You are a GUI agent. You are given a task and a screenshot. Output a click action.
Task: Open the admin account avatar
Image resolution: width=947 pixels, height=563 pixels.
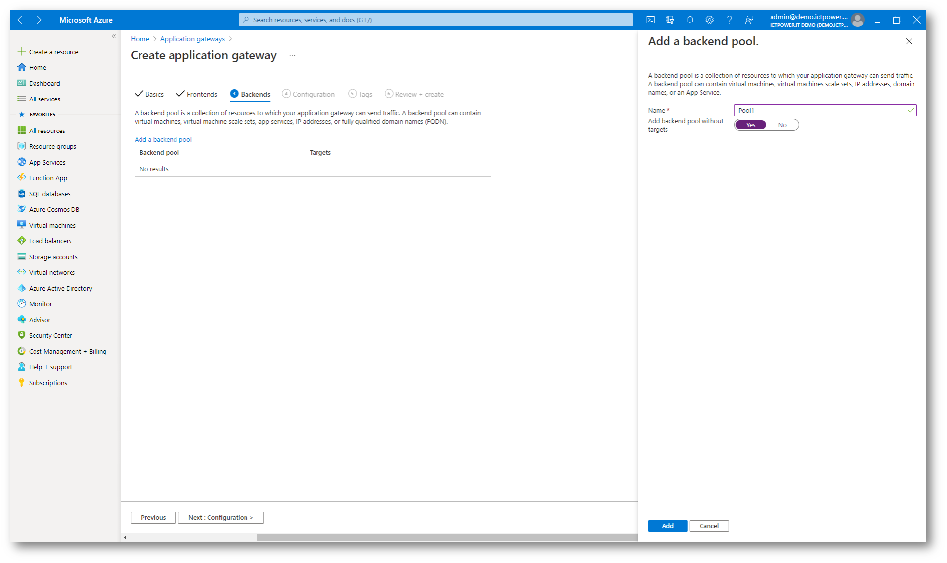[x=858, y=20]
